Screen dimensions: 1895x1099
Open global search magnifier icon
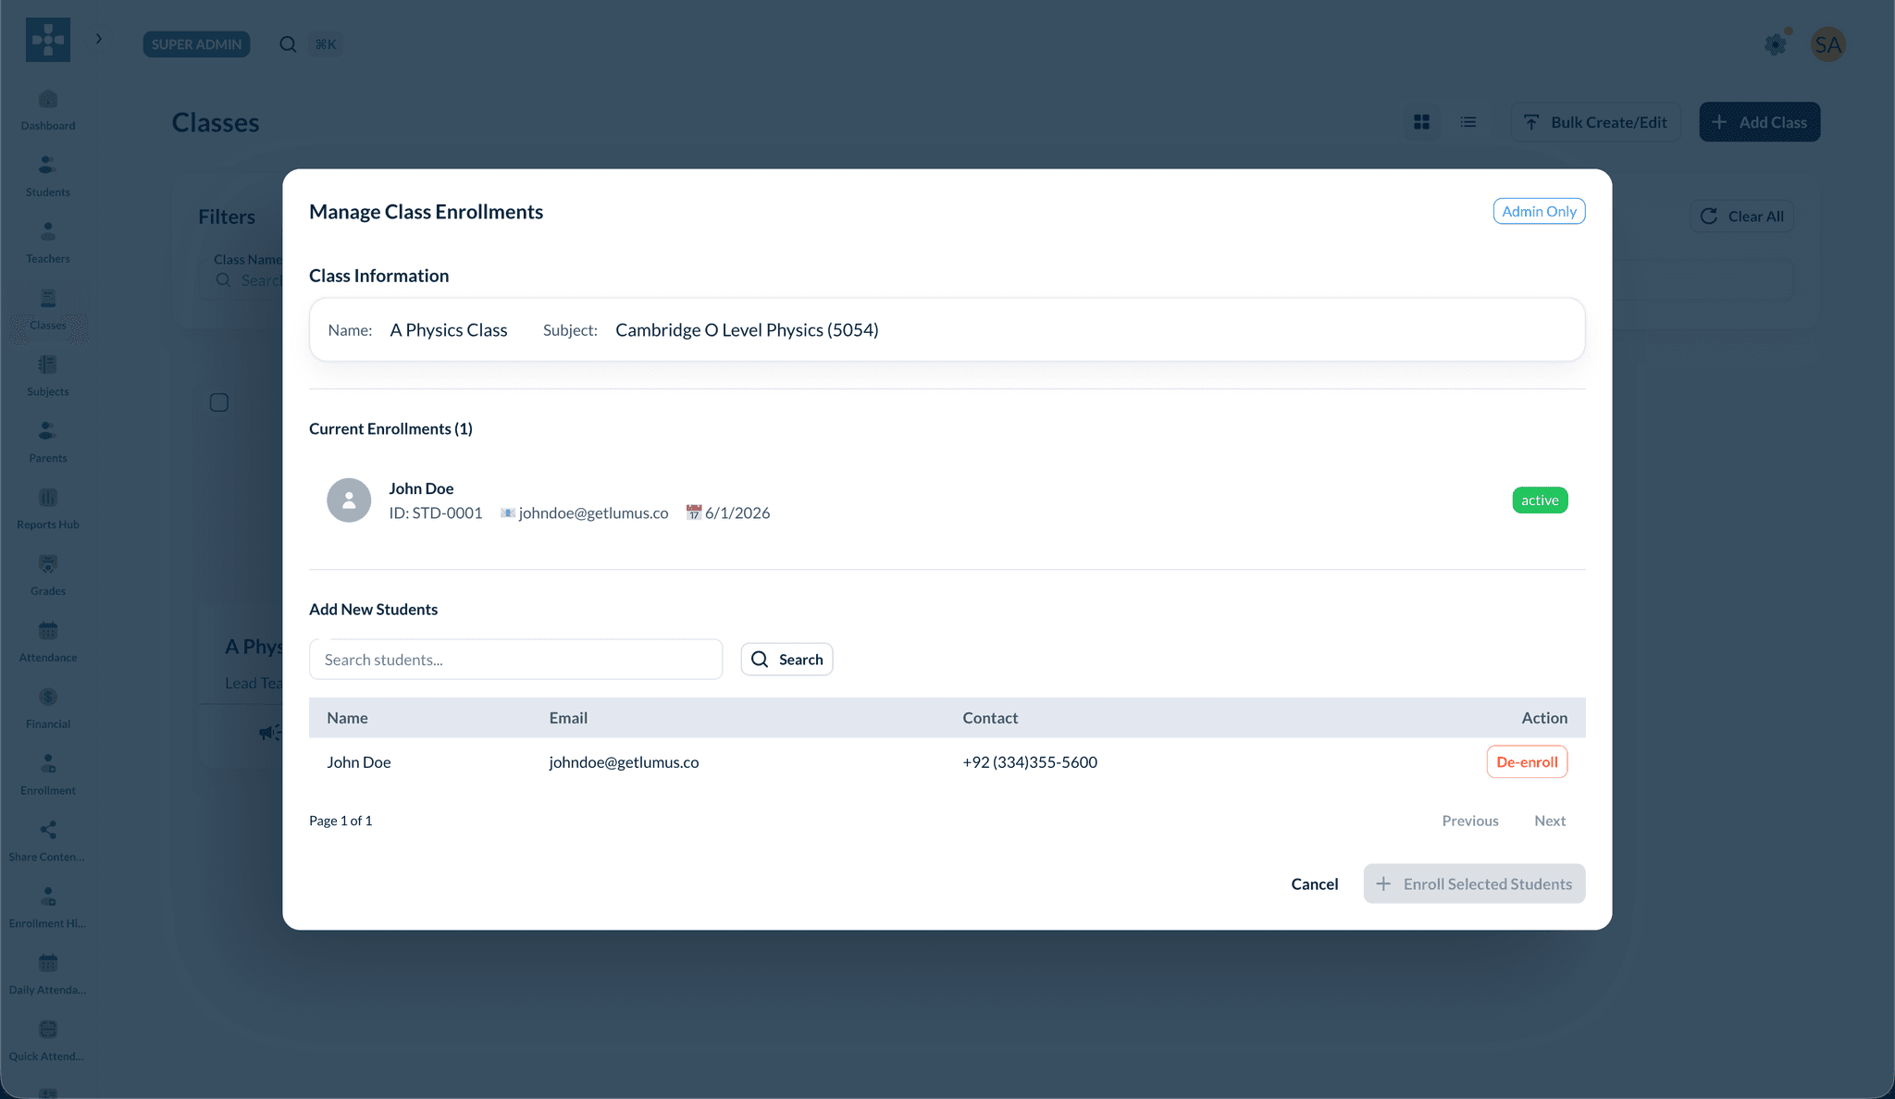288,44
